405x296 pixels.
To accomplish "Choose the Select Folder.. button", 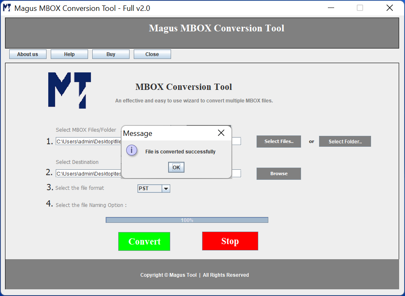I will 345,142.
